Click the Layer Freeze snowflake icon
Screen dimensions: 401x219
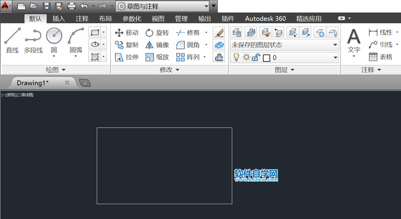(320, 32)
